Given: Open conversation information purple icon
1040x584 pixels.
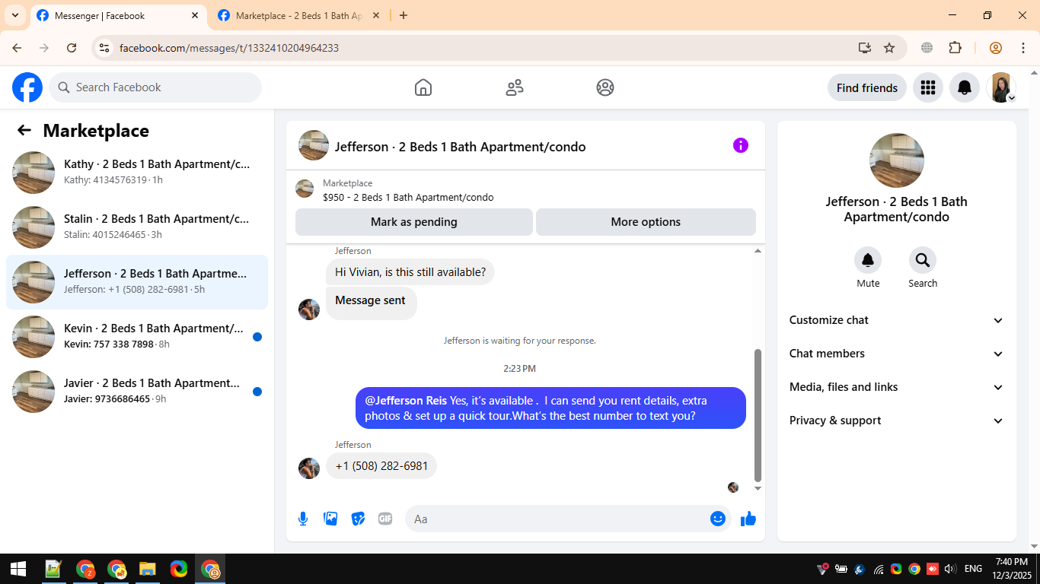Looking at the screenshot, I should (741, 145).
